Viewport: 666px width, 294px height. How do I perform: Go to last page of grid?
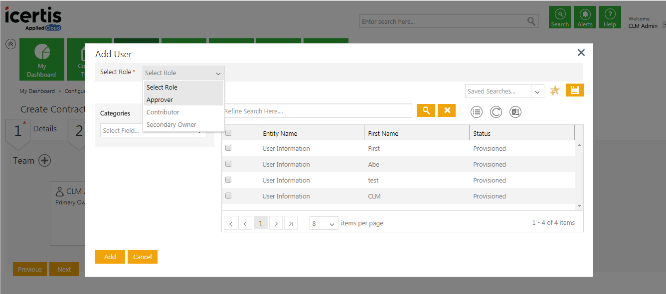click(x=291, y=223)
